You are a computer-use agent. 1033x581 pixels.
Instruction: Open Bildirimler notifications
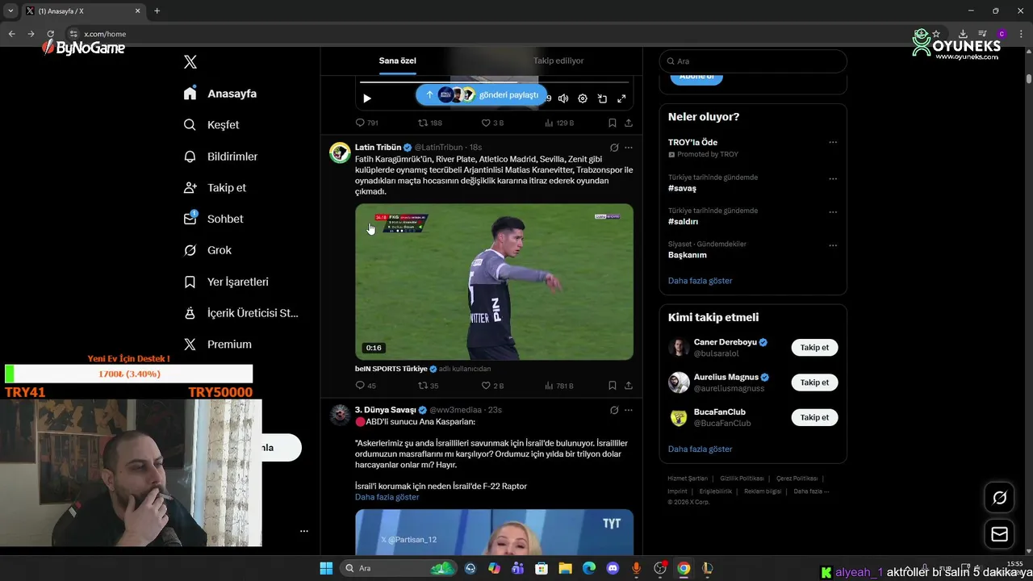point(220,157)
